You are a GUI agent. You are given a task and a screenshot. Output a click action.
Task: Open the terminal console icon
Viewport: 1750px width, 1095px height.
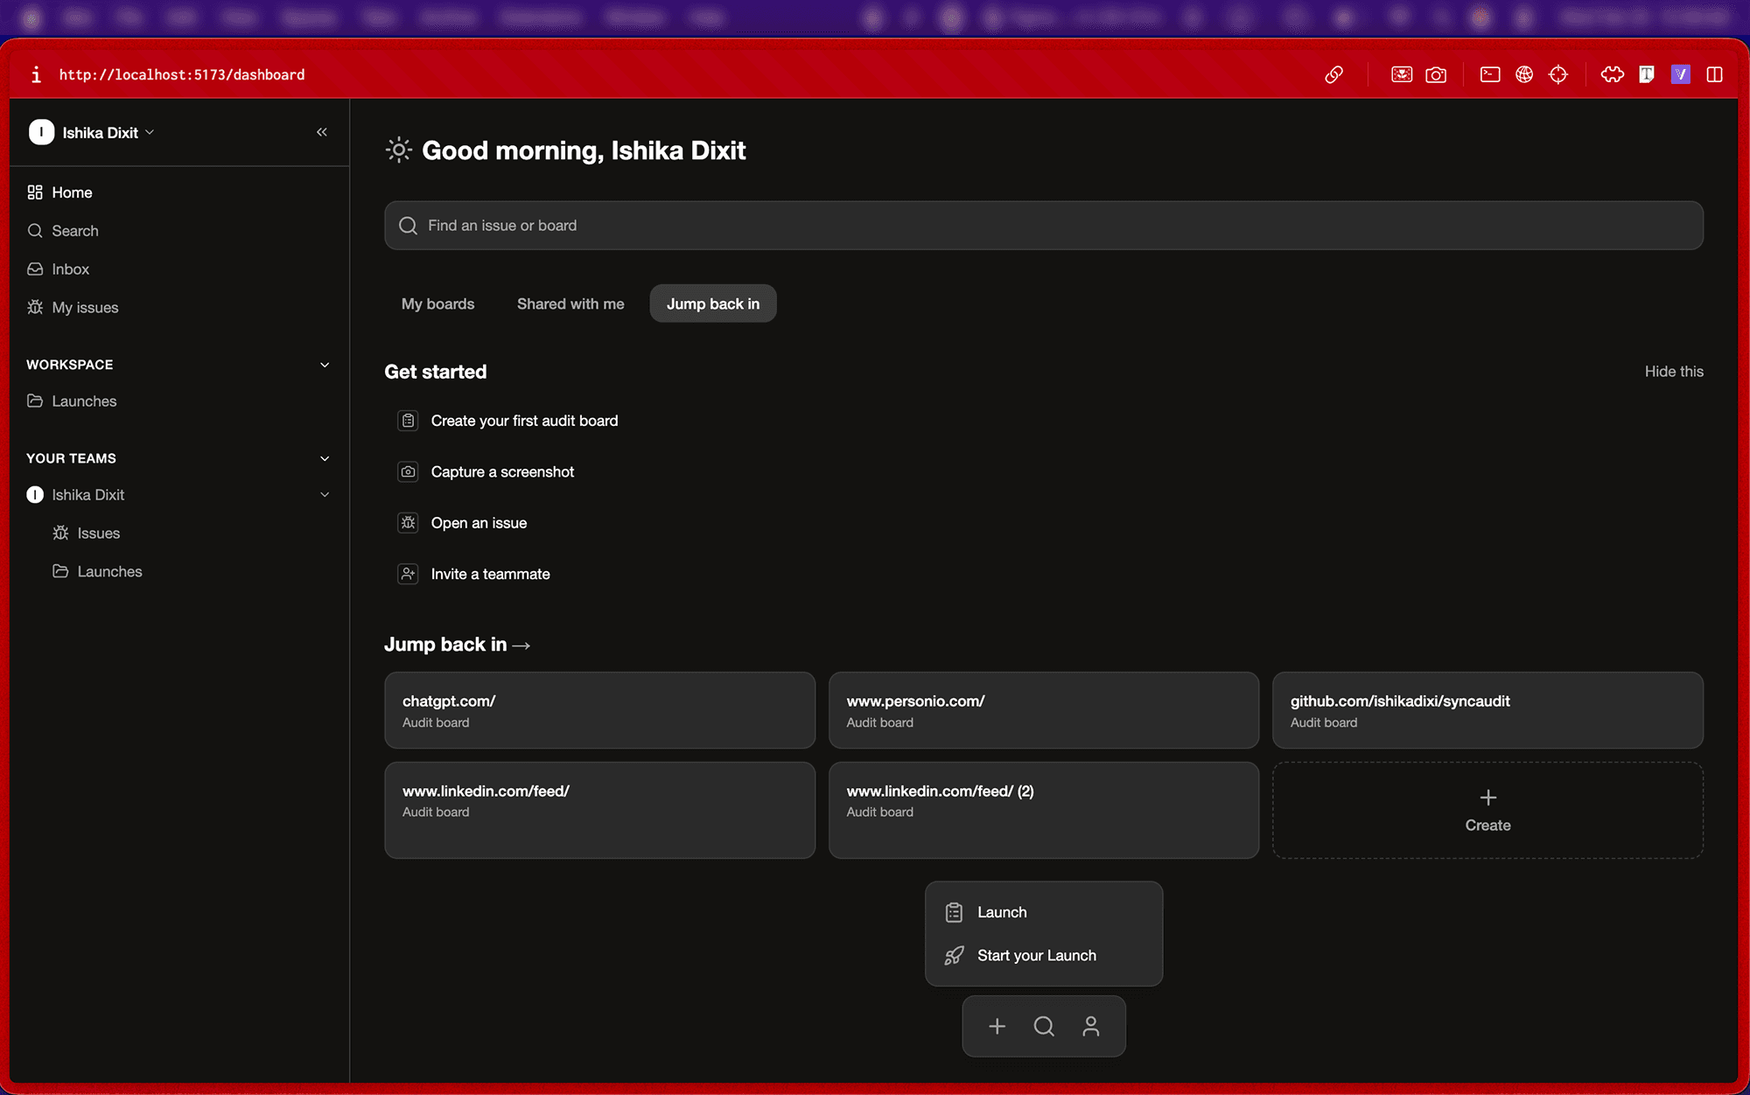[1489, 74]
